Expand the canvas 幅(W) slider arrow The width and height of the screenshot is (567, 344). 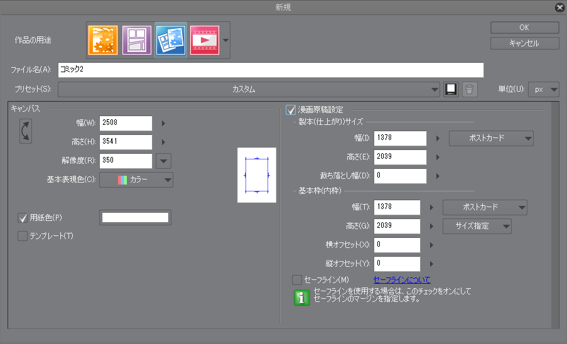tap(163, 123)
